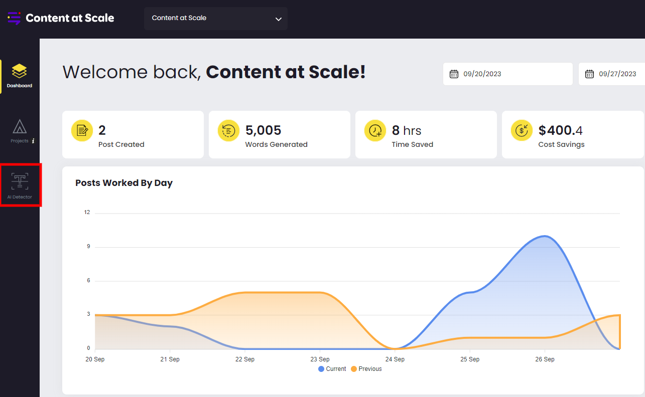
Task: Toggle the Current series in chart legend
Action: 332,369
